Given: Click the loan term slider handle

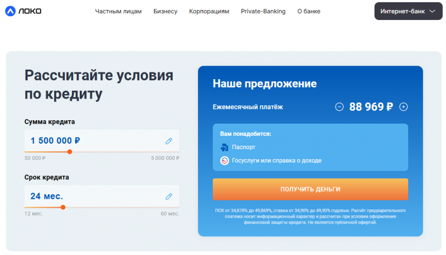Looking at the screenshot, I should (x=63, y=207).
